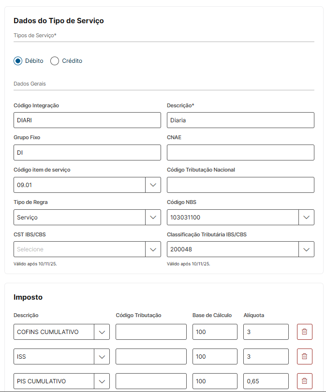Image resolution: width=326 pixels, height=392 pixels.
Task: Expand the ISS description dropdown
Action: 102,357
